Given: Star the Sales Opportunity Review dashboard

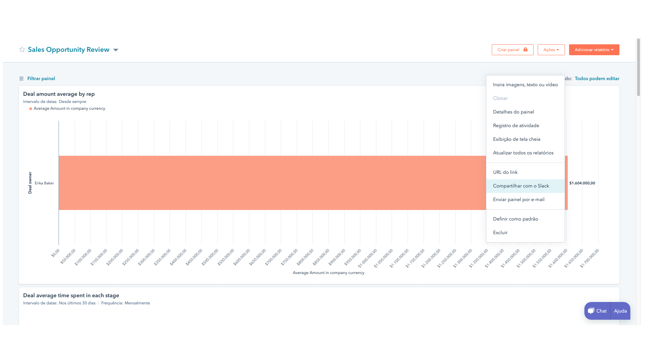Looking at the screenshot, I should click(x=22, y=50).
